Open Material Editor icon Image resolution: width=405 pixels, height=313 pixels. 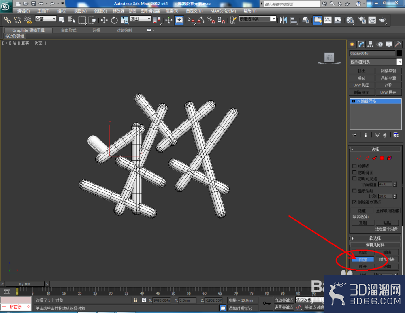coord(350,20)
